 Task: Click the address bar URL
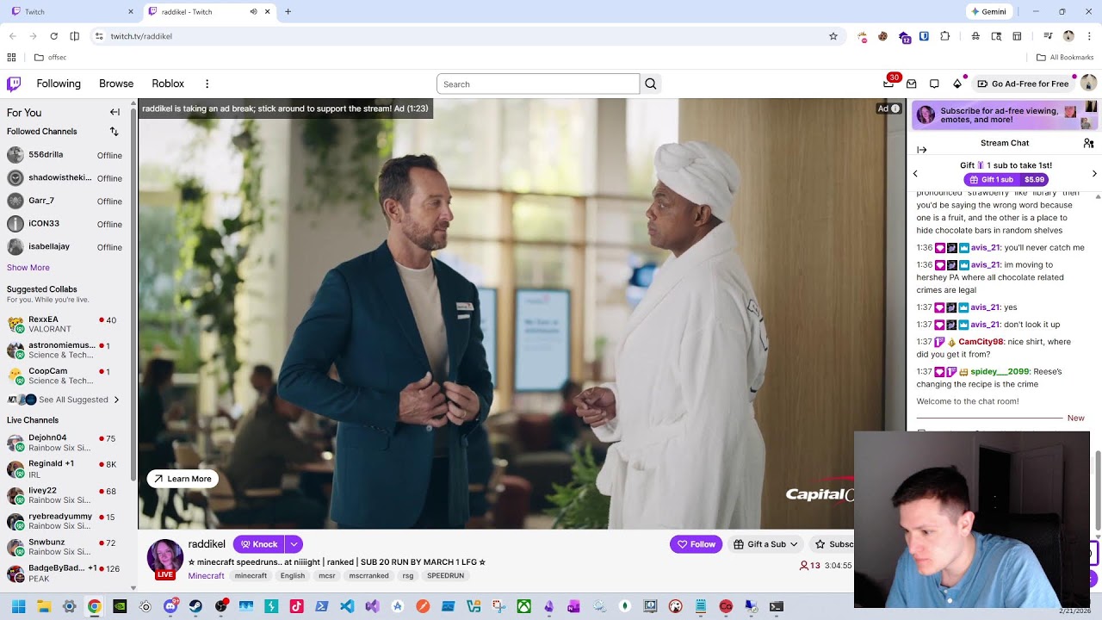[141, 36]
